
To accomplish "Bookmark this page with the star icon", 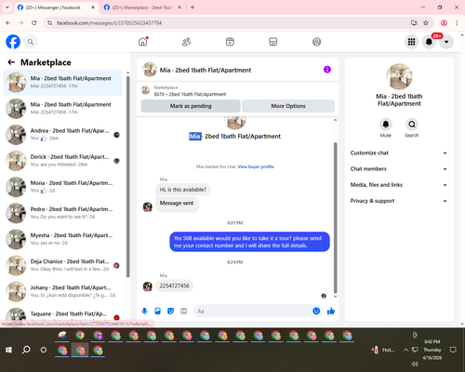I will [x=426, y=22].
